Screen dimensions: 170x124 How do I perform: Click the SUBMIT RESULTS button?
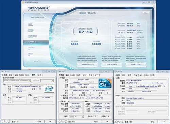point(87,65)
